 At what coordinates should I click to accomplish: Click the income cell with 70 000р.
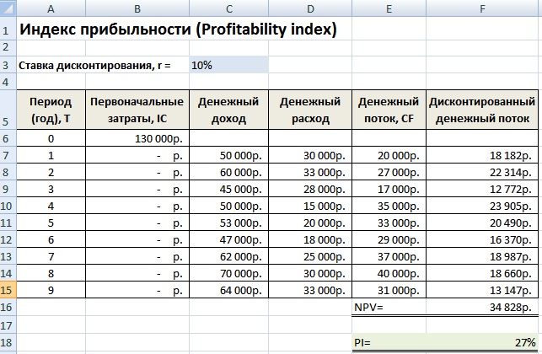click(x=228, y=274)
